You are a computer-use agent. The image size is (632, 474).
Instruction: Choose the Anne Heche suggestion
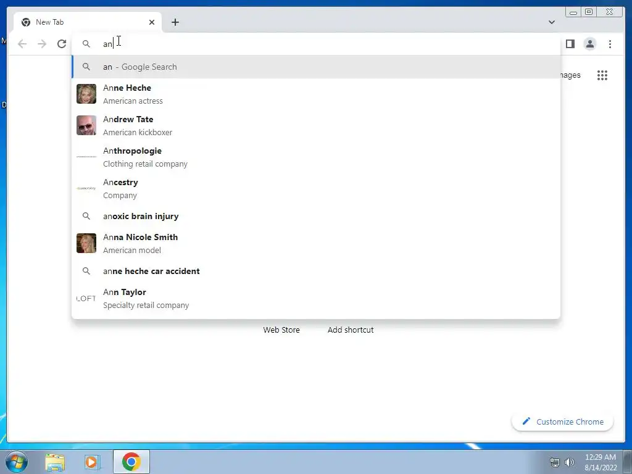tap(316, 94)
